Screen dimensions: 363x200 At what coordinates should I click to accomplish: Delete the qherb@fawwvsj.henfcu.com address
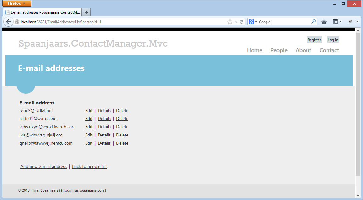click(x=122, y=143)
